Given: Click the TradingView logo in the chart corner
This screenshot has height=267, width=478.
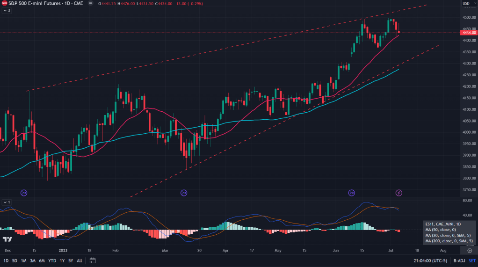Looking at the screenshot, I should 7,239.
